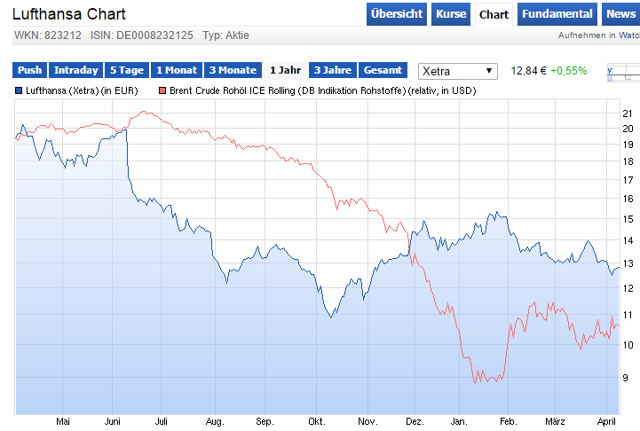Open the Übersicht tab

pyautogui.click(x=396, y=14)
